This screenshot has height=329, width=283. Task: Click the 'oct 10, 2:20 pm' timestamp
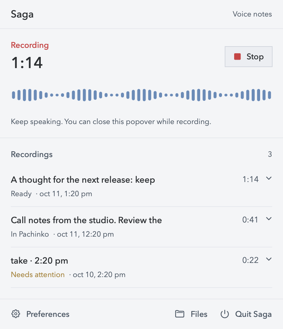point(99,275)
